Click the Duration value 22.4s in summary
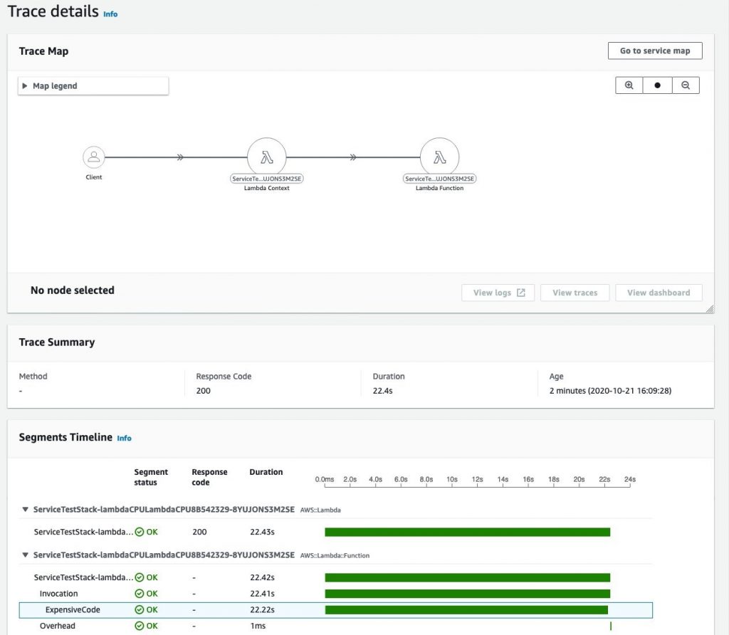The height and width of the screenshot is (635, 729). [382, 391]
